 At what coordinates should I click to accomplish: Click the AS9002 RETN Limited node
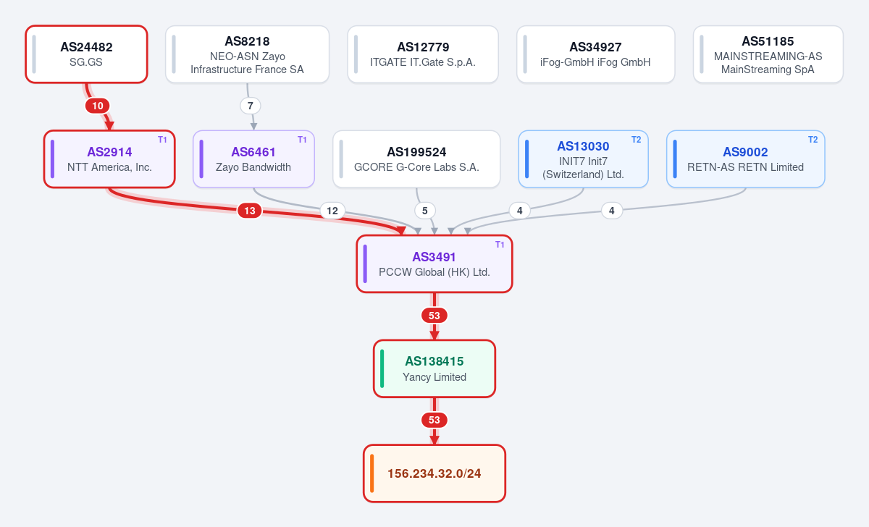(x=746, y=159)
